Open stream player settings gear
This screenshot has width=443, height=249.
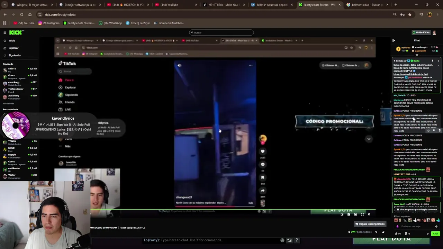(369, 214)
